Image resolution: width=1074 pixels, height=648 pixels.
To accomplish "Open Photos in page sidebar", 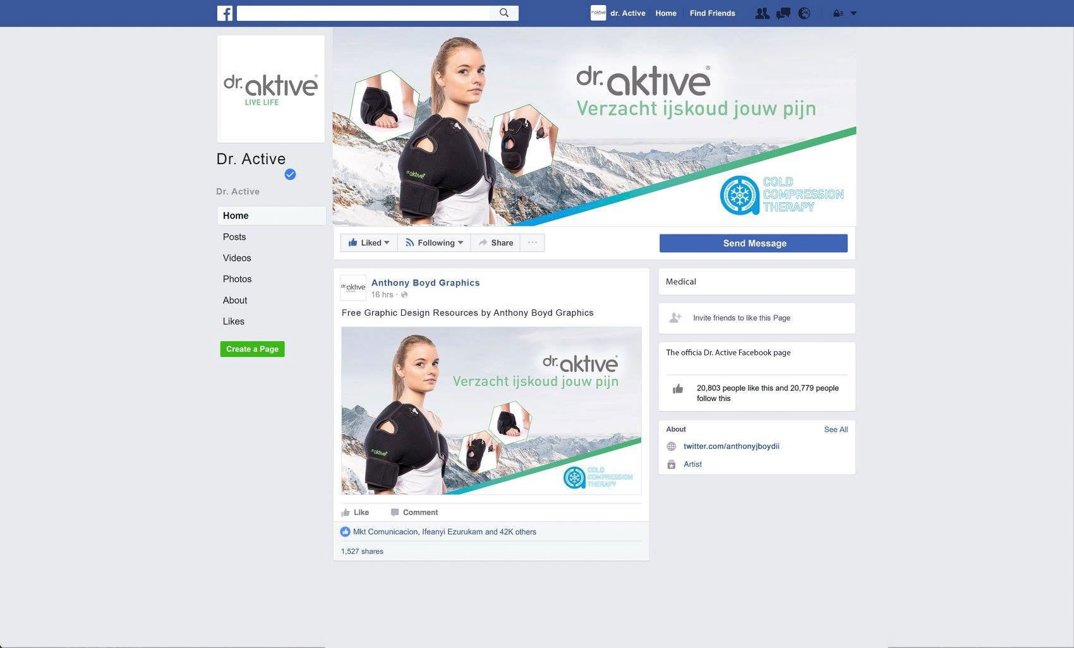I will coord(237,279).
